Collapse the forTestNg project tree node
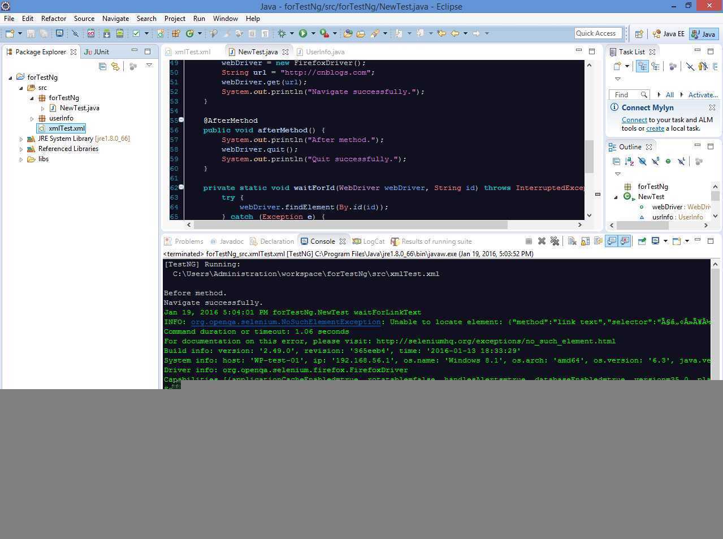Viewport: 723px width, 539px height. 10,77
